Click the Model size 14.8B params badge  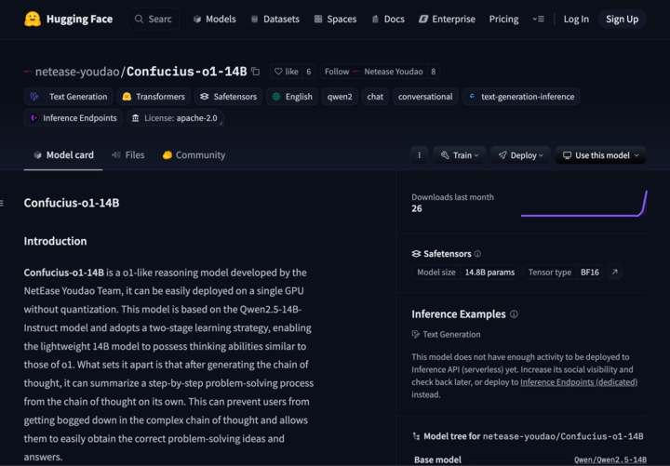[x=465, y=273]
